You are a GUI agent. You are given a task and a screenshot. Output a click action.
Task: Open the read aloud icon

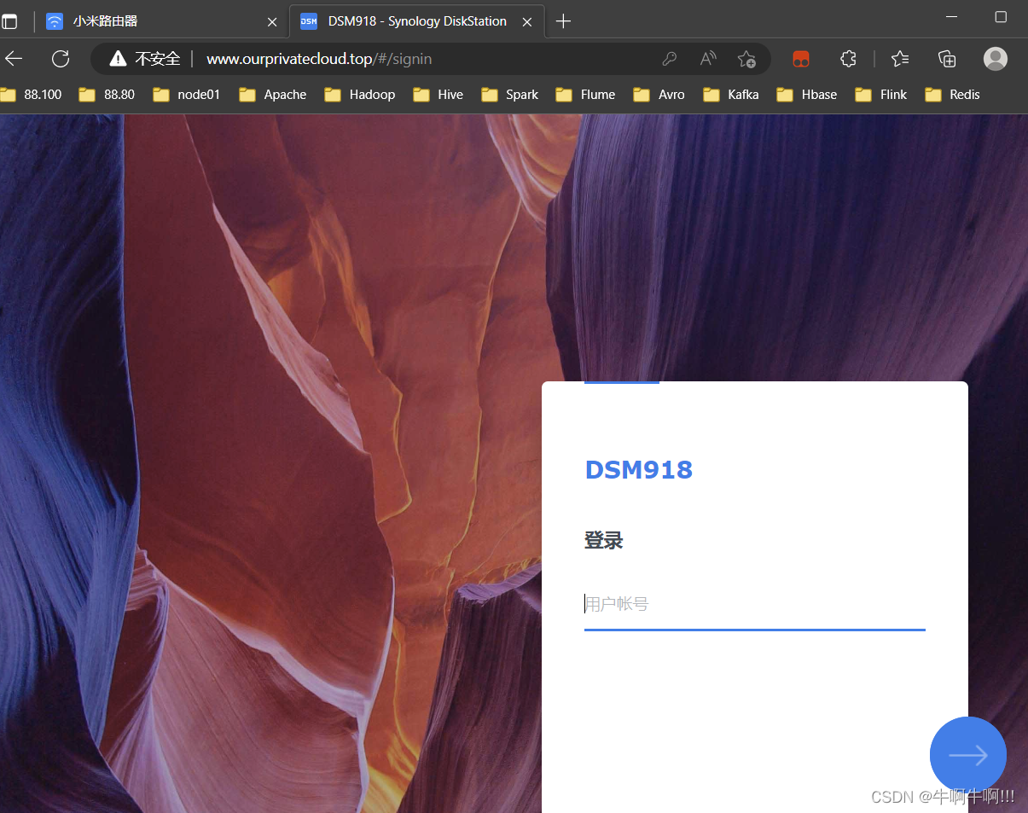click(x=708, y=59)
